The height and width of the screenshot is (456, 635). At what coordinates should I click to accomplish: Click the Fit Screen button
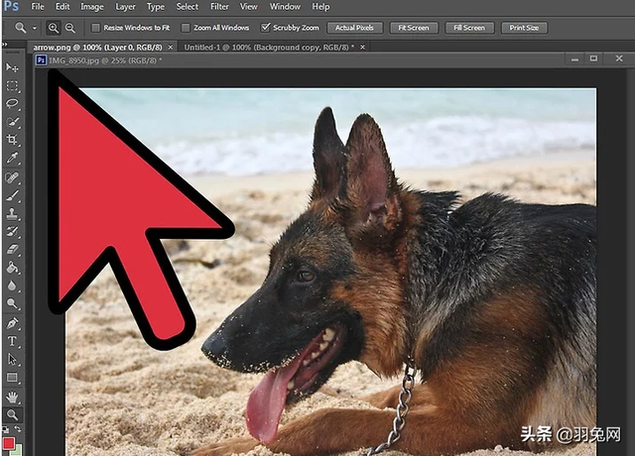[x=412, y=28]
